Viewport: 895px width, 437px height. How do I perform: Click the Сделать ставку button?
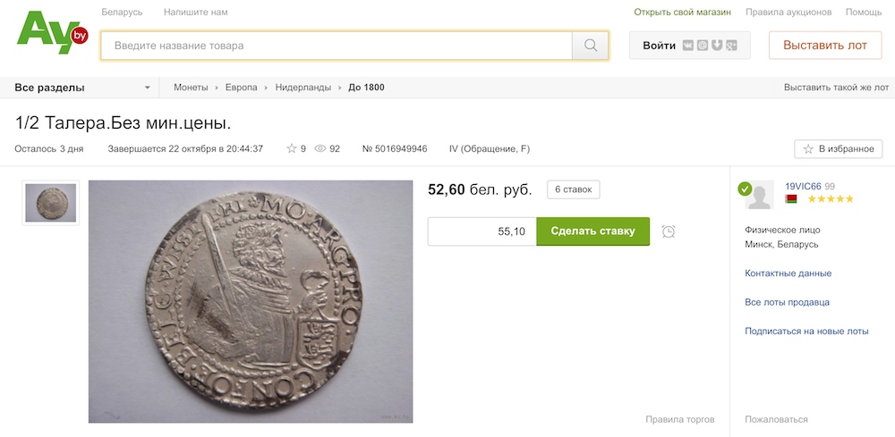pos(593,231)
